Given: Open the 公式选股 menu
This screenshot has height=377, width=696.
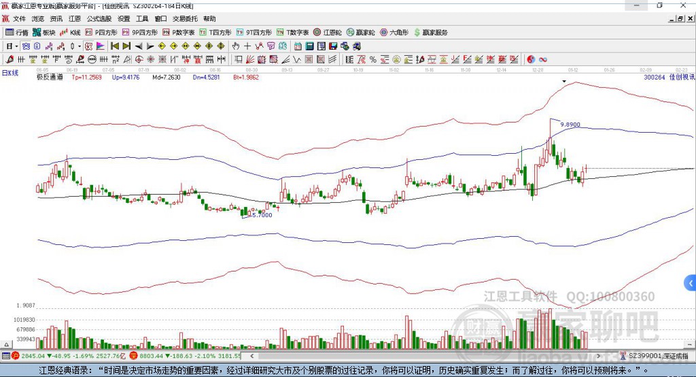Looking at the screenshot, I should point(99,18).
